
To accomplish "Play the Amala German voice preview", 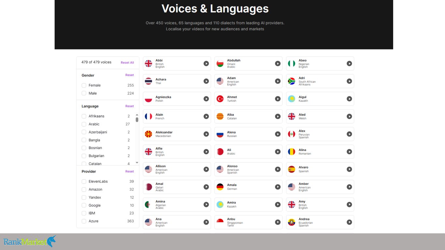I will click(x=278, y=187).
